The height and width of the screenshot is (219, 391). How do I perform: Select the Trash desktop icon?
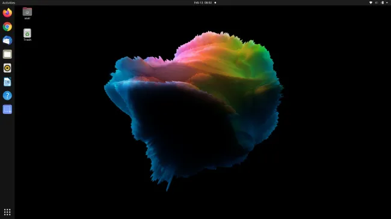27,35
